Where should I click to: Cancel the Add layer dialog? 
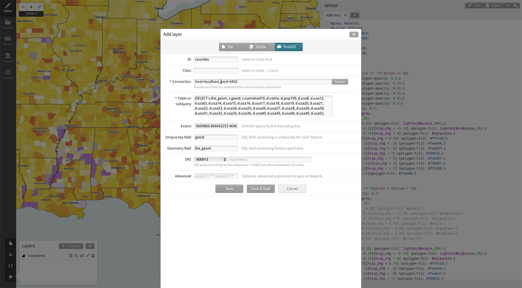[292, 189]
